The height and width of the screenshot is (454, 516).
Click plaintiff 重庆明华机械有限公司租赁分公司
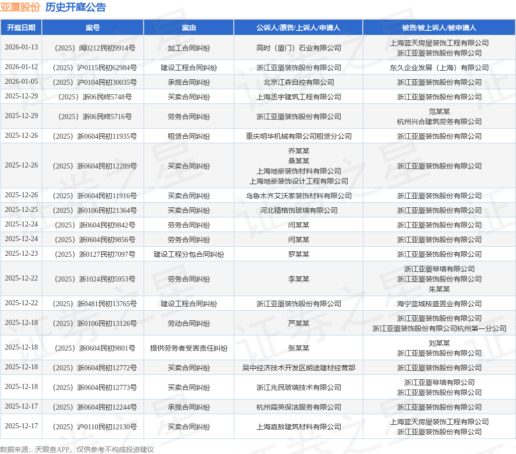[298, 136]
